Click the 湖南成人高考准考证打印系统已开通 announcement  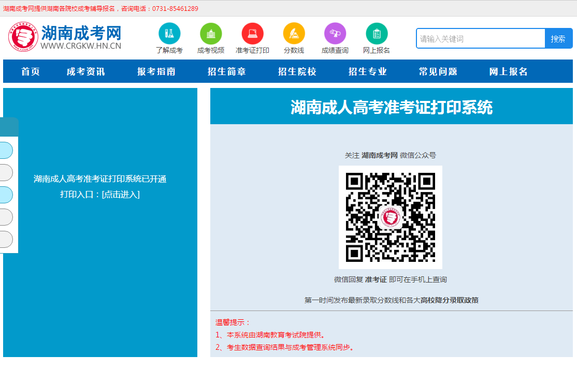100,179
